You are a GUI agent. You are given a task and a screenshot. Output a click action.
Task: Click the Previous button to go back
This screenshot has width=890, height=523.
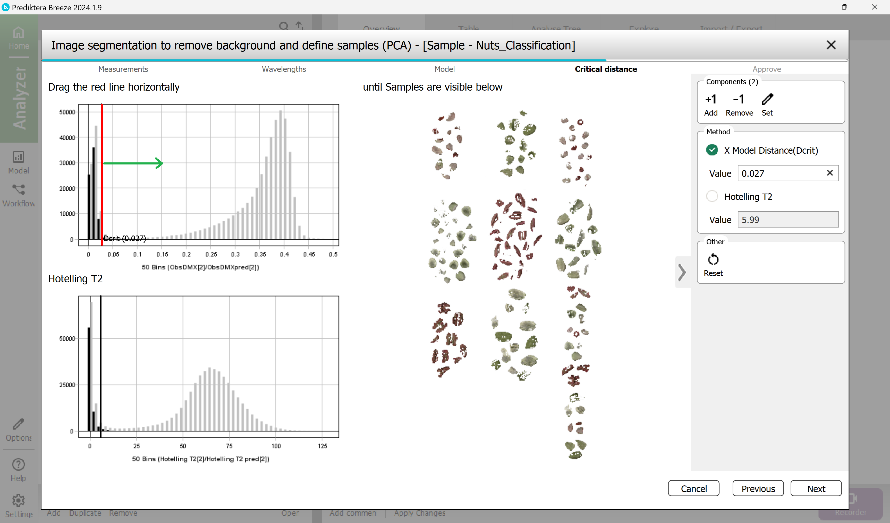pyautogui.click(x=758, y=489)
